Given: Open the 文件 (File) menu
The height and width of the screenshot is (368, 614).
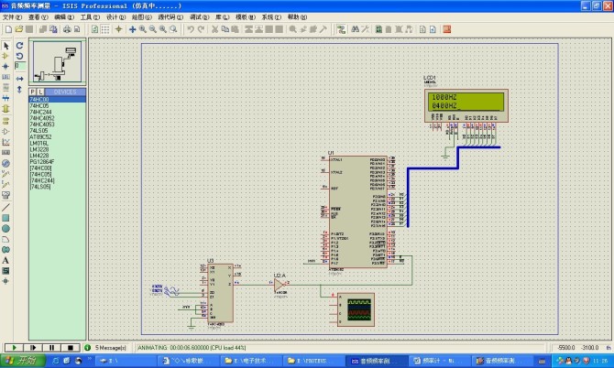Looking at the screenshot, I should [x=10, y=16].
